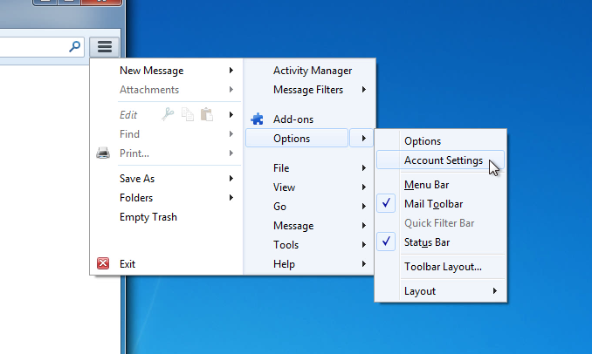
Task: Toggle the Mail Toolbar checkmark
Action: point(386,203)
